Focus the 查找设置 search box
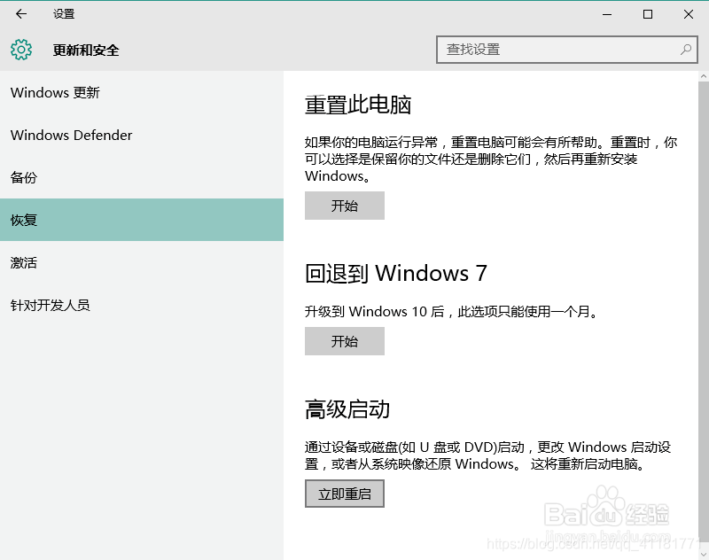The width and height of the screenshot is (709, 560). click(x=566, y=50)
